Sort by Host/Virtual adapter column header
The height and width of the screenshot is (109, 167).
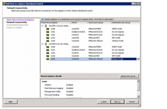[x=55, y=23]
